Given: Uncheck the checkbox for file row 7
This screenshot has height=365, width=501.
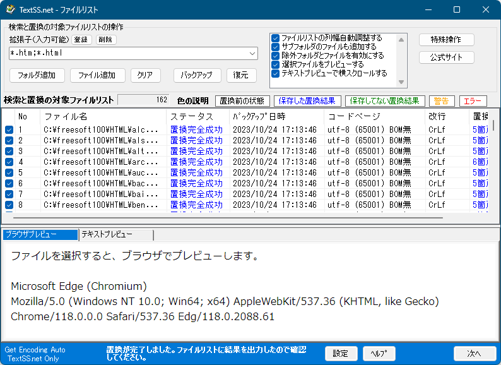Looking at the screenshot, I should pyautogui.click(x=9, y=194).
